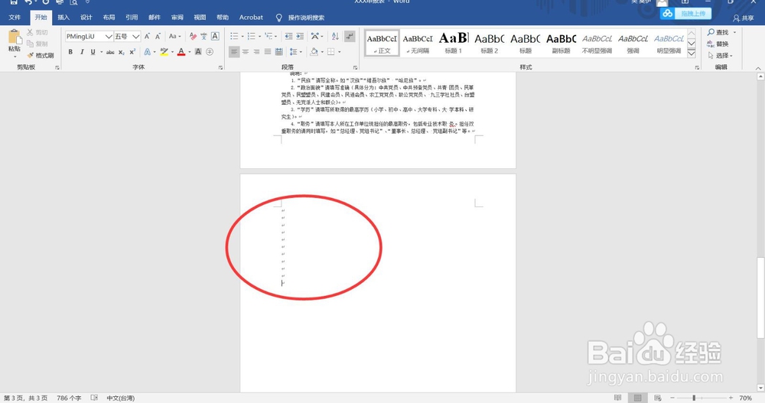The image size is (765, 403).
Task: Toggle strikethrough (abc) formatting
Action: (110, 52)
